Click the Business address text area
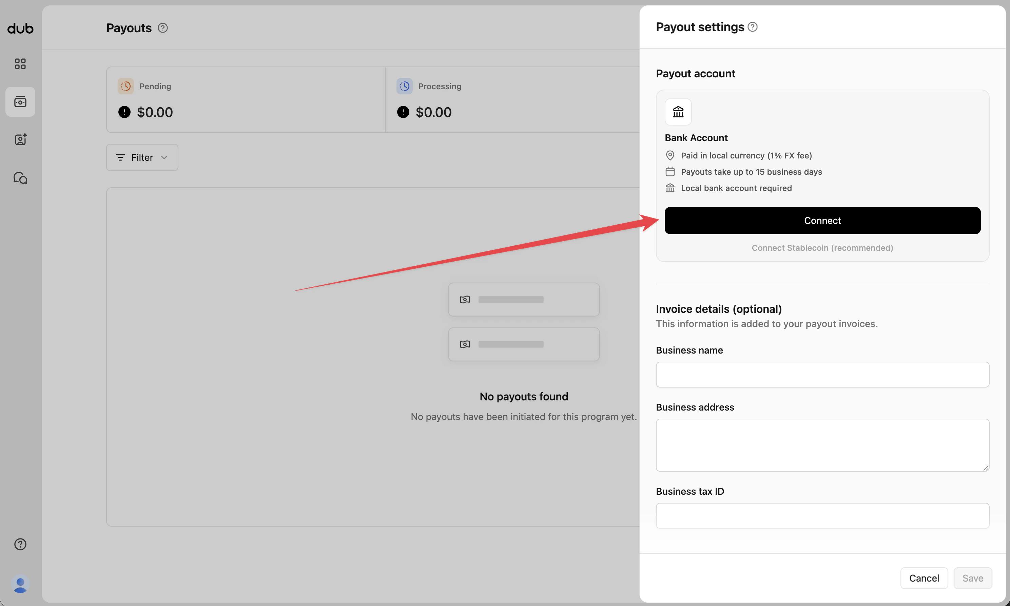 click(x=822, y=445)
